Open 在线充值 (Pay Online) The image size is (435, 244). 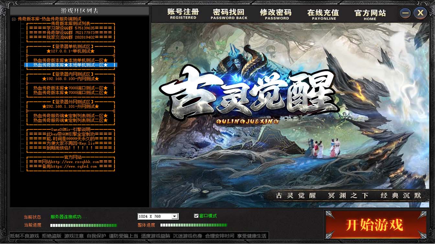click(323, 14)
